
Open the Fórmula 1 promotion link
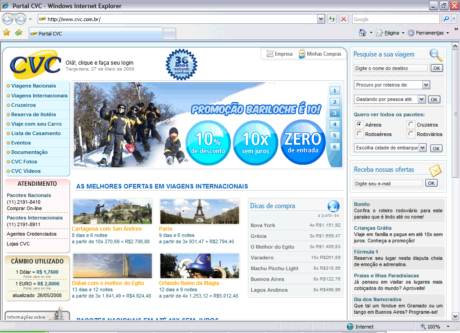pos(366,252)
